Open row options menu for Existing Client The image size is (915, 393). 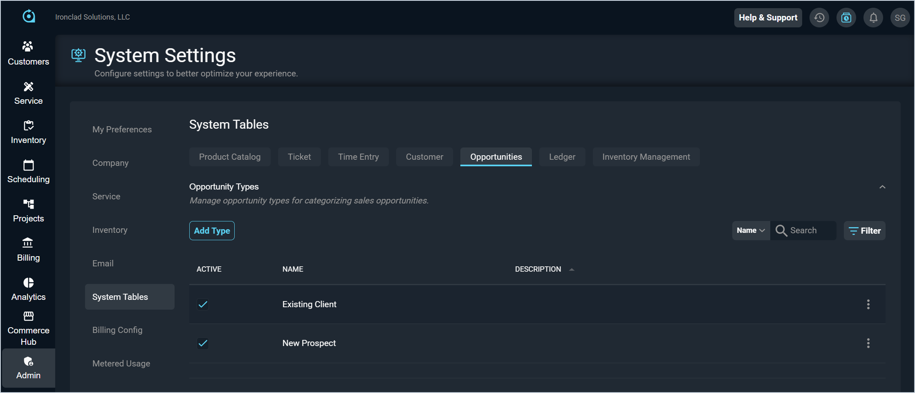868,304
